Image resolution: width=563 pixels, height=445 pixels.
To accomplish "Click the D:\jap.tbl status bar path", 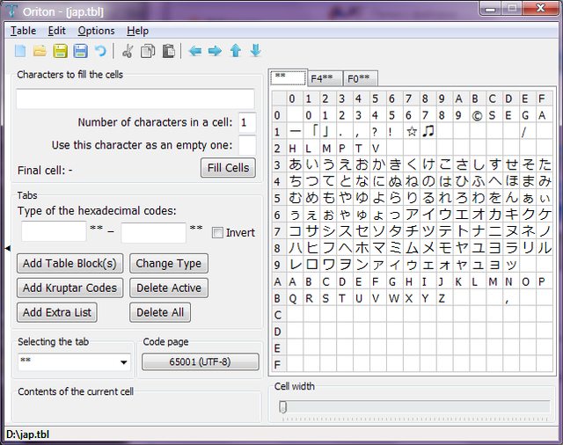I will (27, 434).
